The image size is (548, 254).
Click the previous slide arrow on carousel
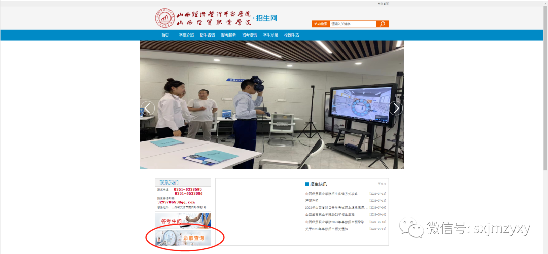148,108
